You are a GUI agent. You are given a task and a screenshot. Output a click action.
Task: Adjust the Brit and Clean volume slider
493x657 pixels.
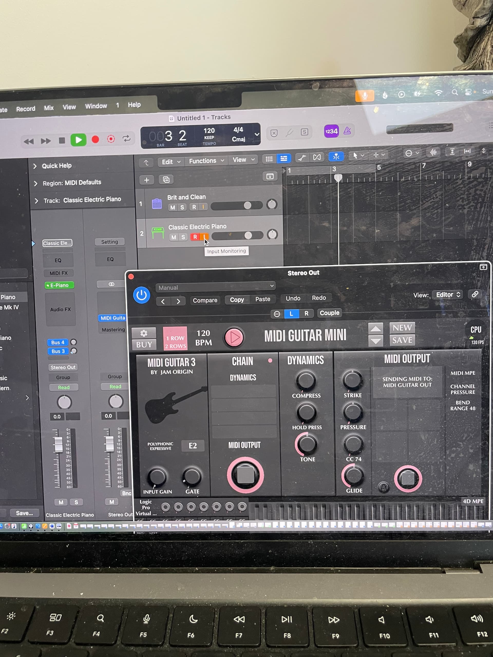pos(247,205)
